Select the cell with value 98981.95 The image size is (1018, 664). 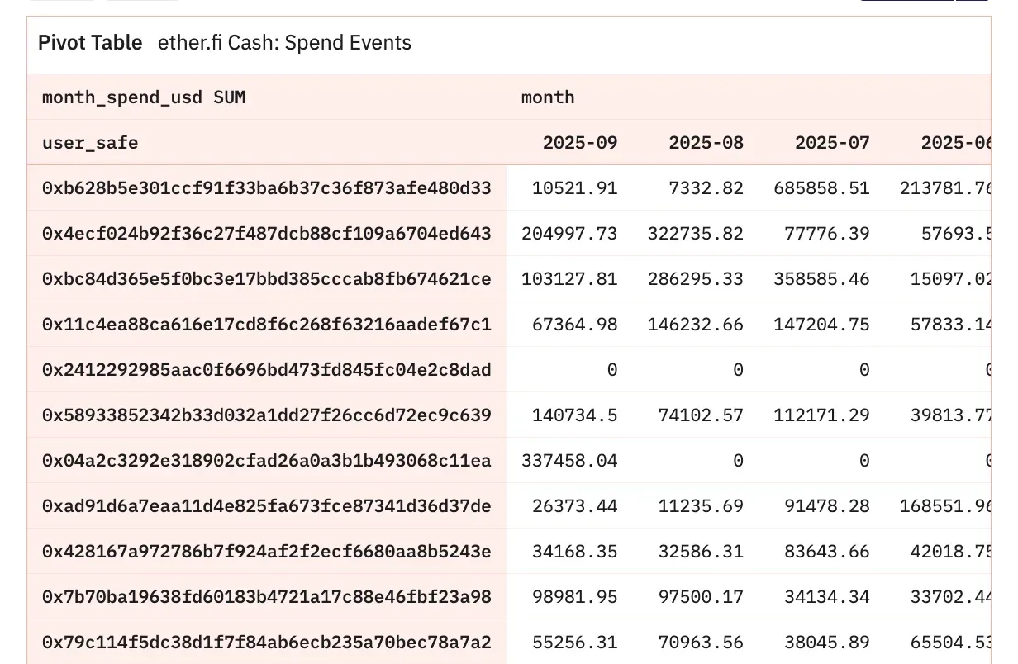[x=574, y=597]
